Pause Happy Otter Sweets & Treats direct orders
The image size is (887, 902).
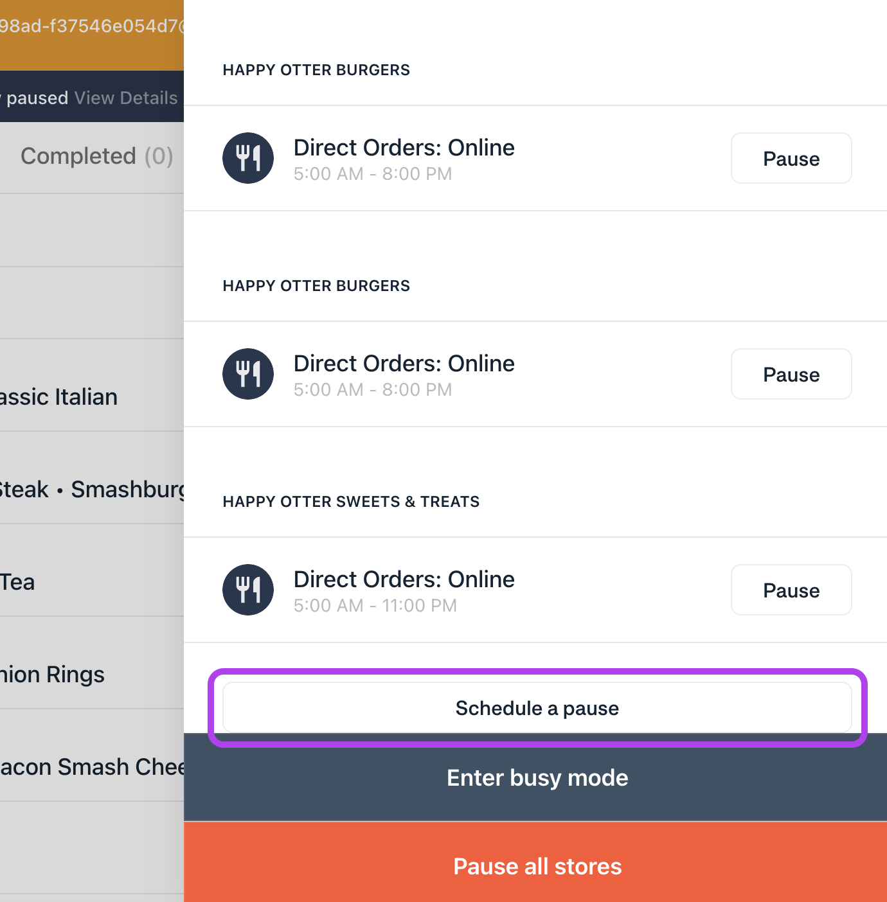[x=791, y=590]
